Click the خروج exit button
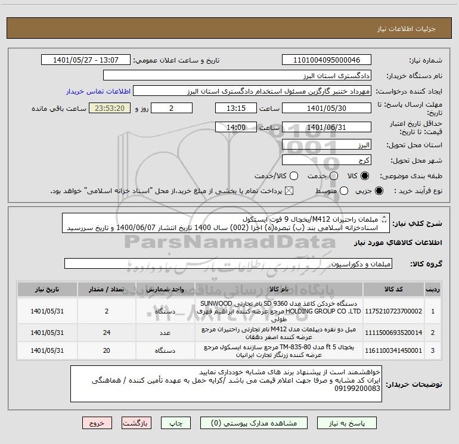Screen dimensions: 459x444 (97, 423)
